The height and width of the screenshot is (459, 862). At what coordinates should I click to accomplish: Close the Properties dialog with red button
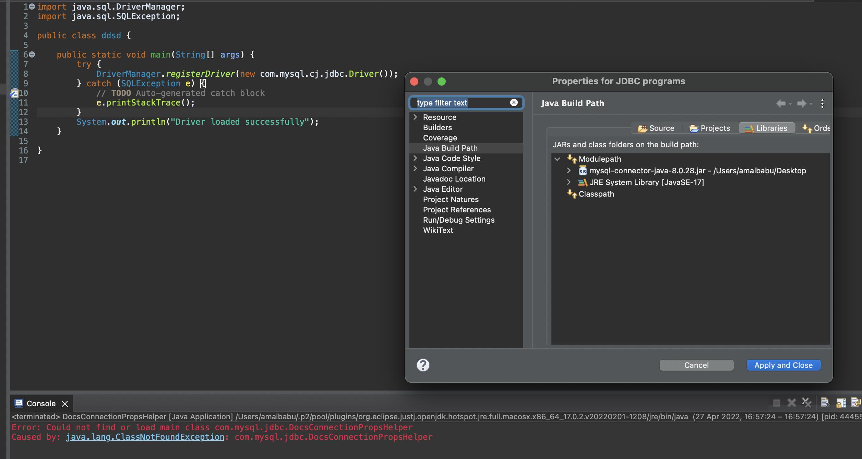tap(414, 82)
